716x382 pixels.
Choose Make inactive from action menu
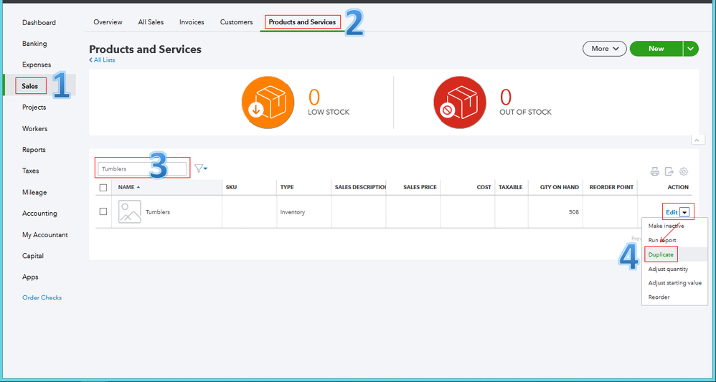666,226
